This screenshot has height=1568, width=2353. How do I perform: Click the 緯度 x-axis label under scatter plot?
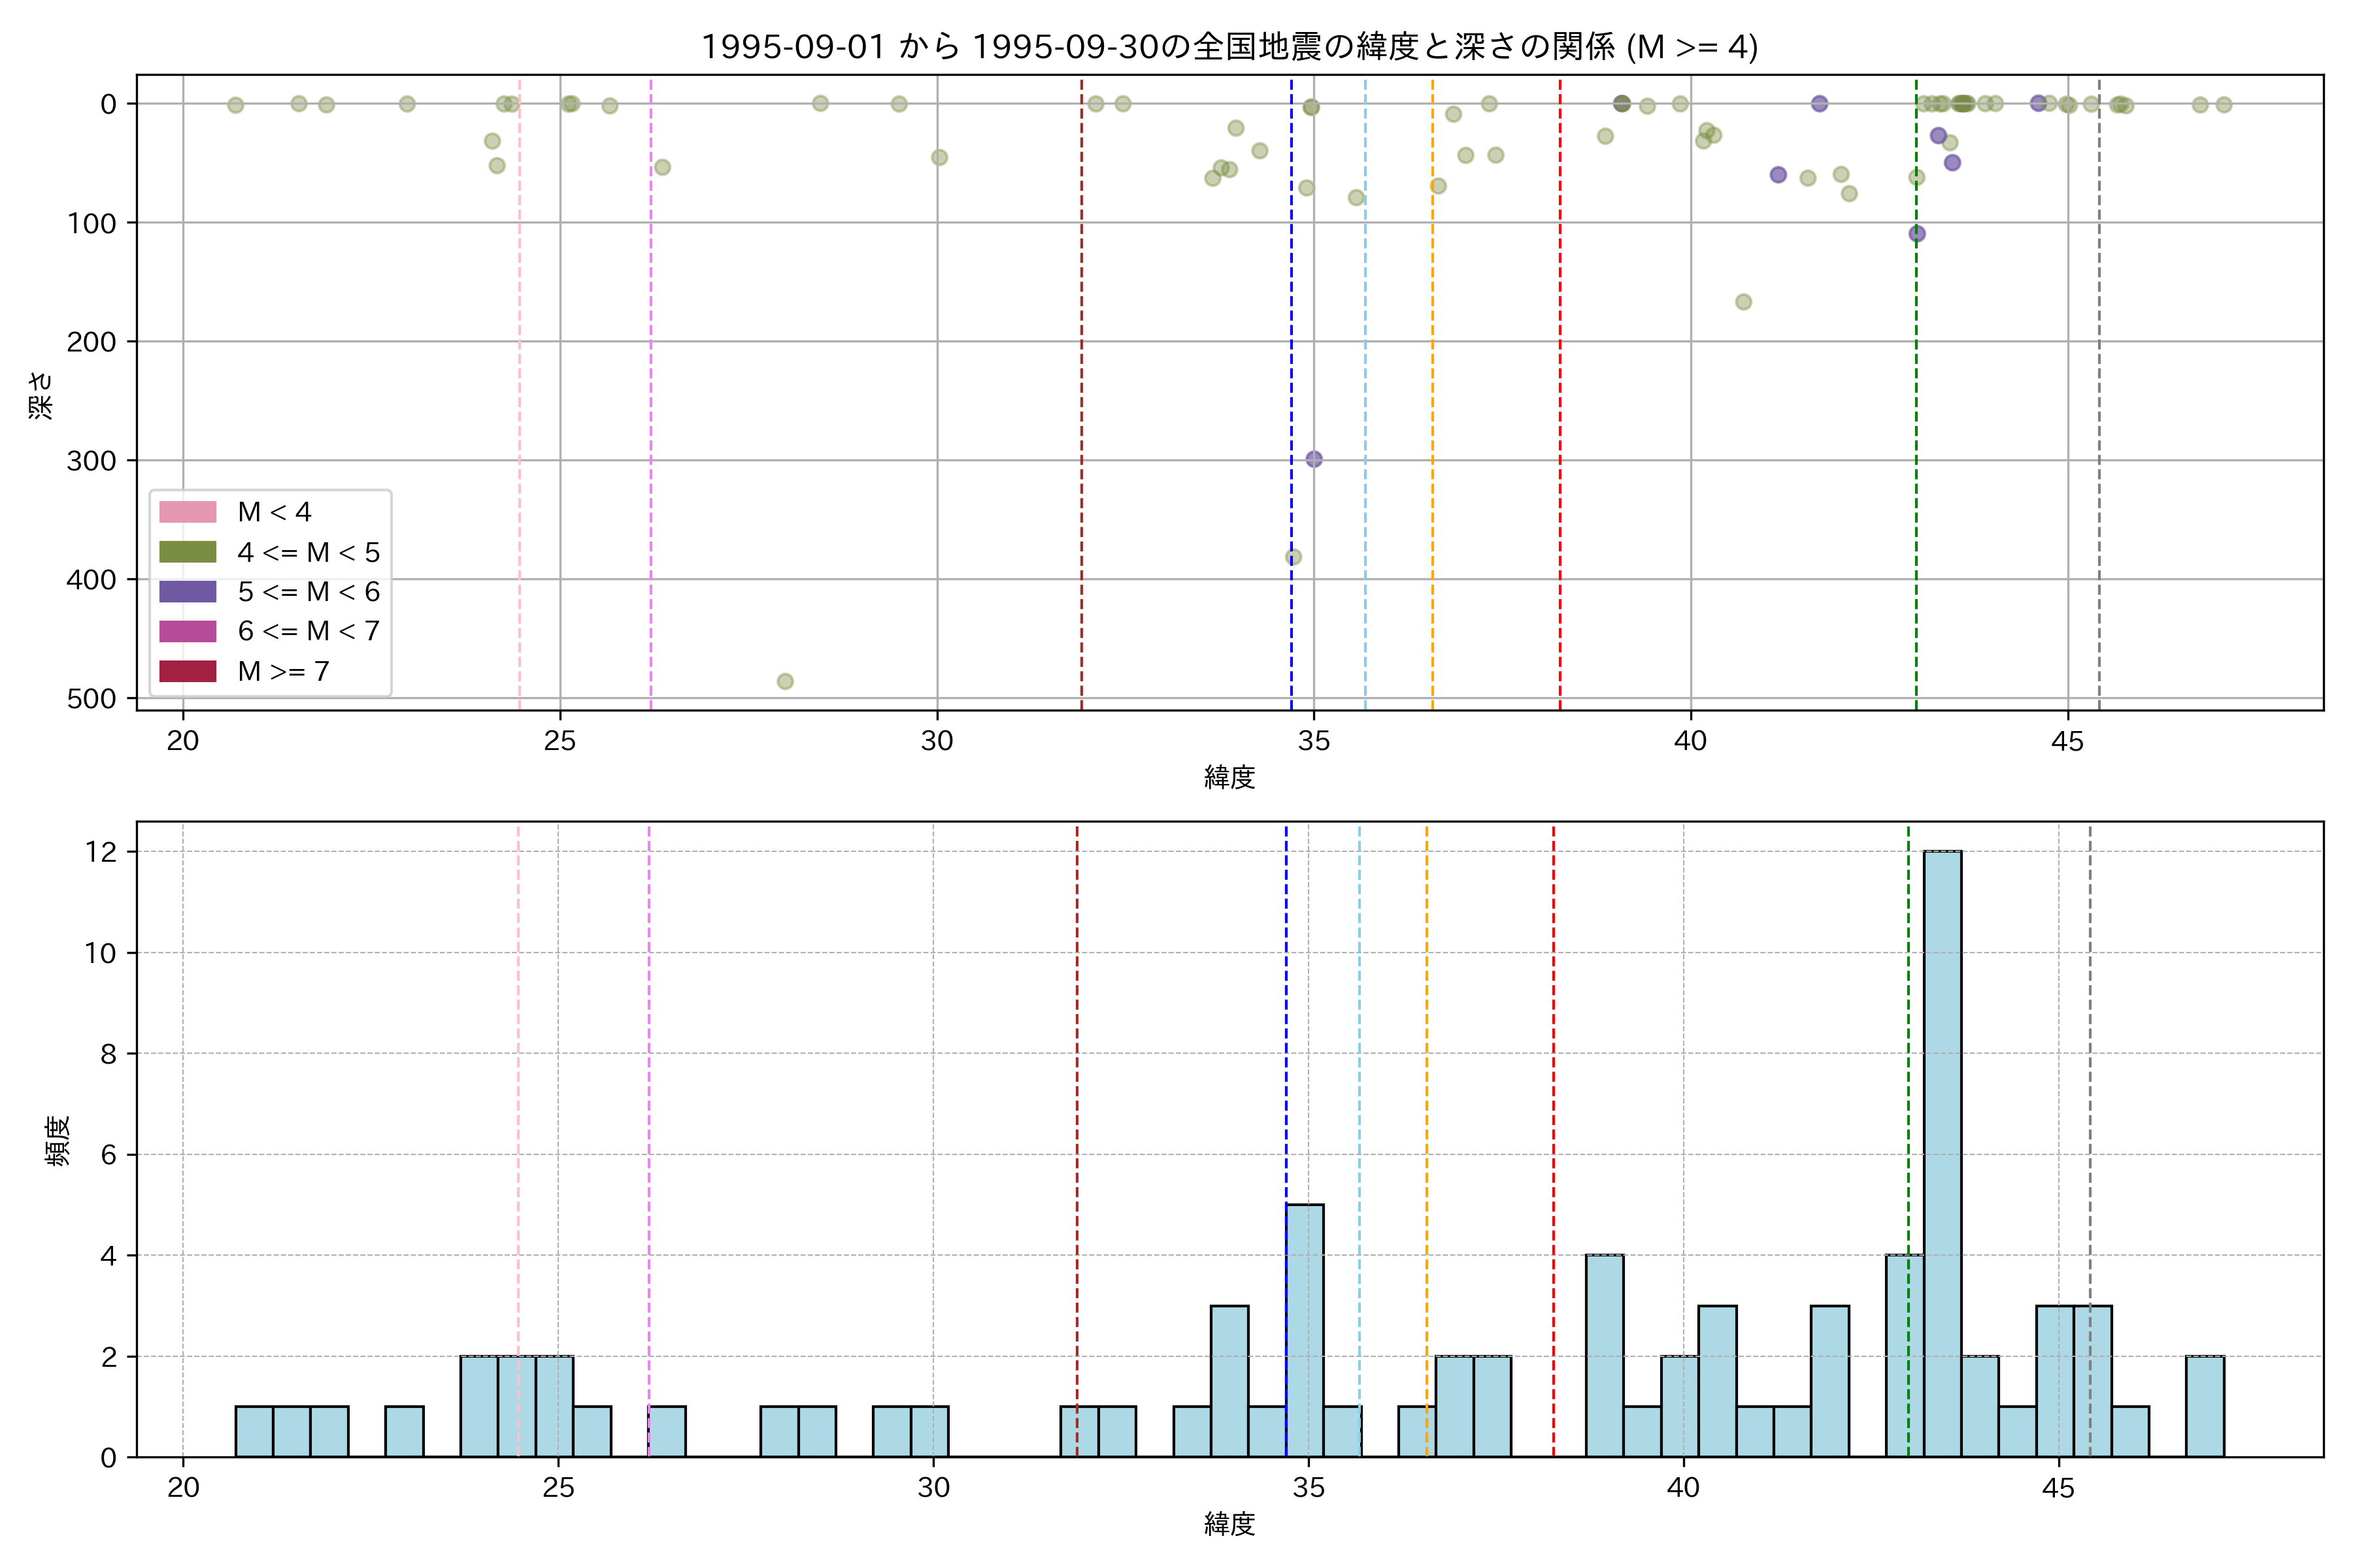coord(1229,777)
